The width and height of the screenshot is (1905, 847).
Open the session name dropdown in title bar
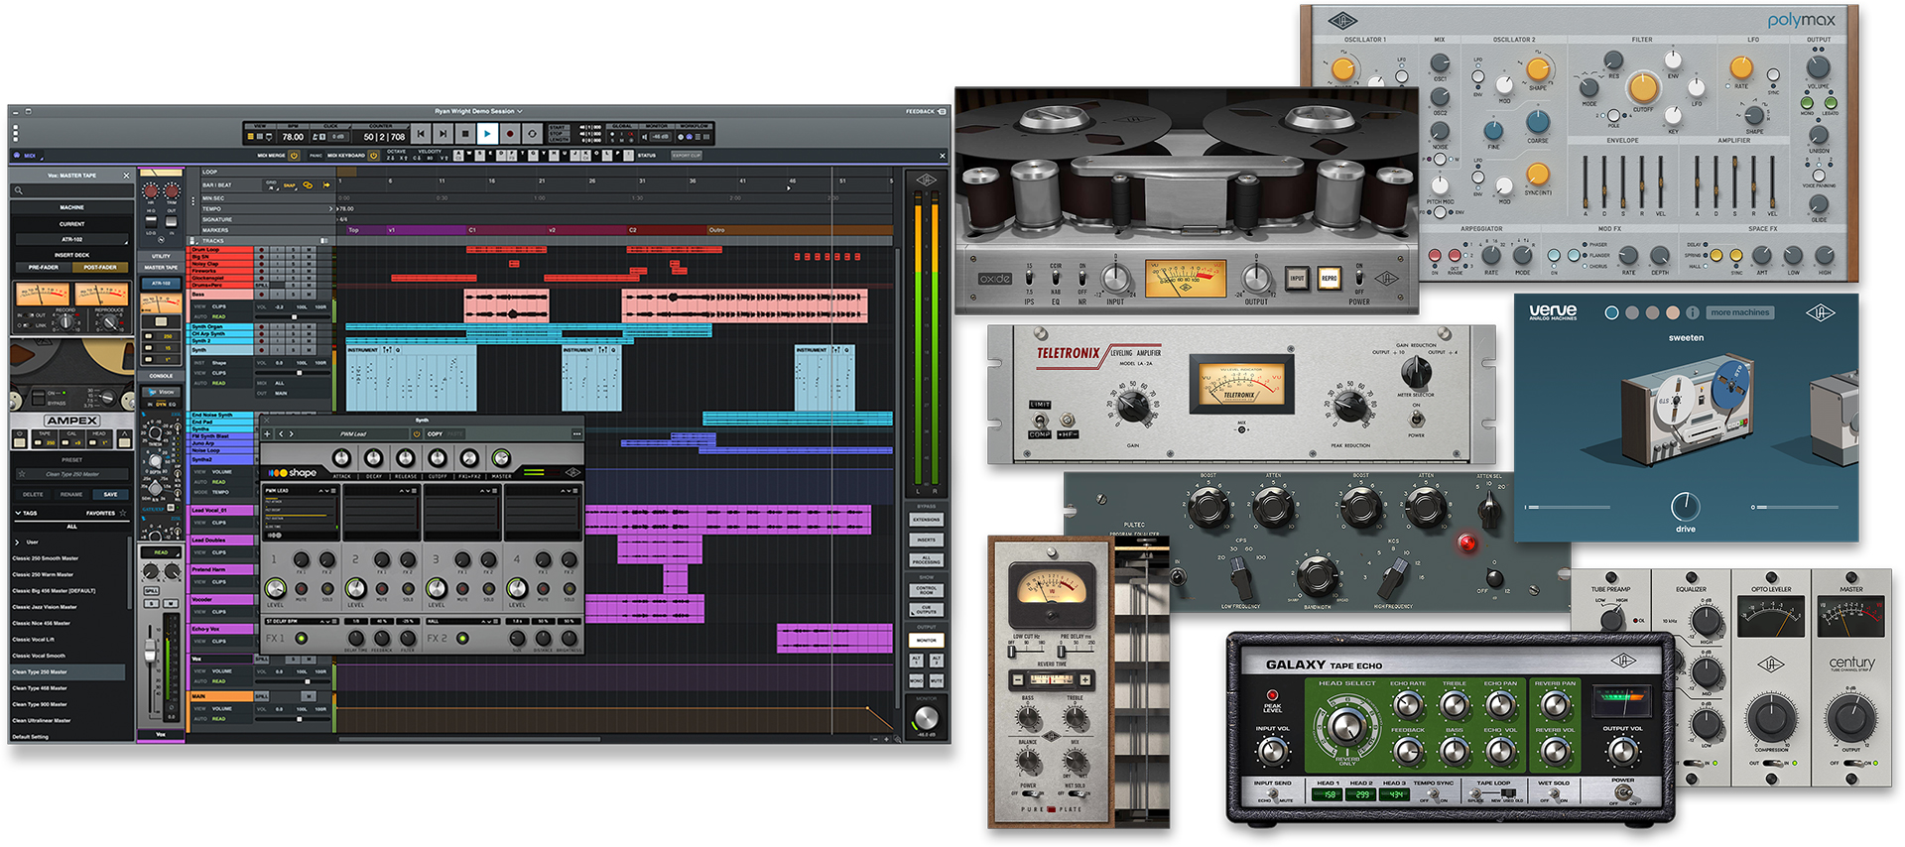(478, 111)
